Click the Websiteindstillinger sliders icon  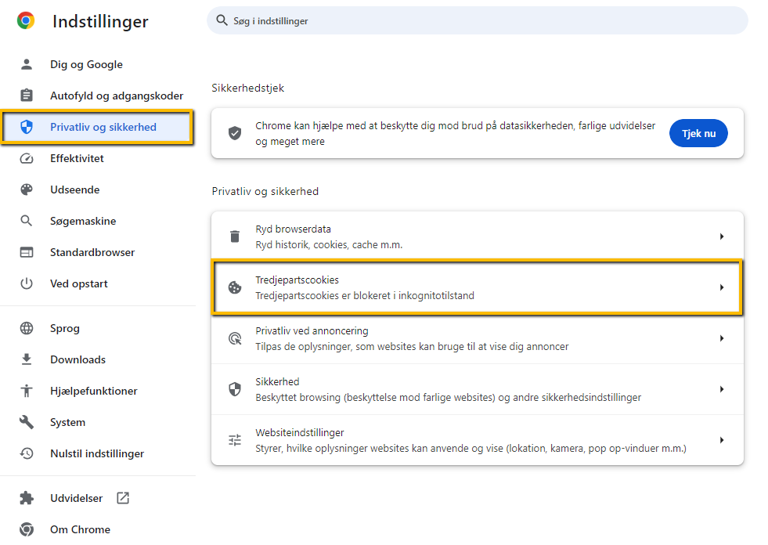coord(234,439)
